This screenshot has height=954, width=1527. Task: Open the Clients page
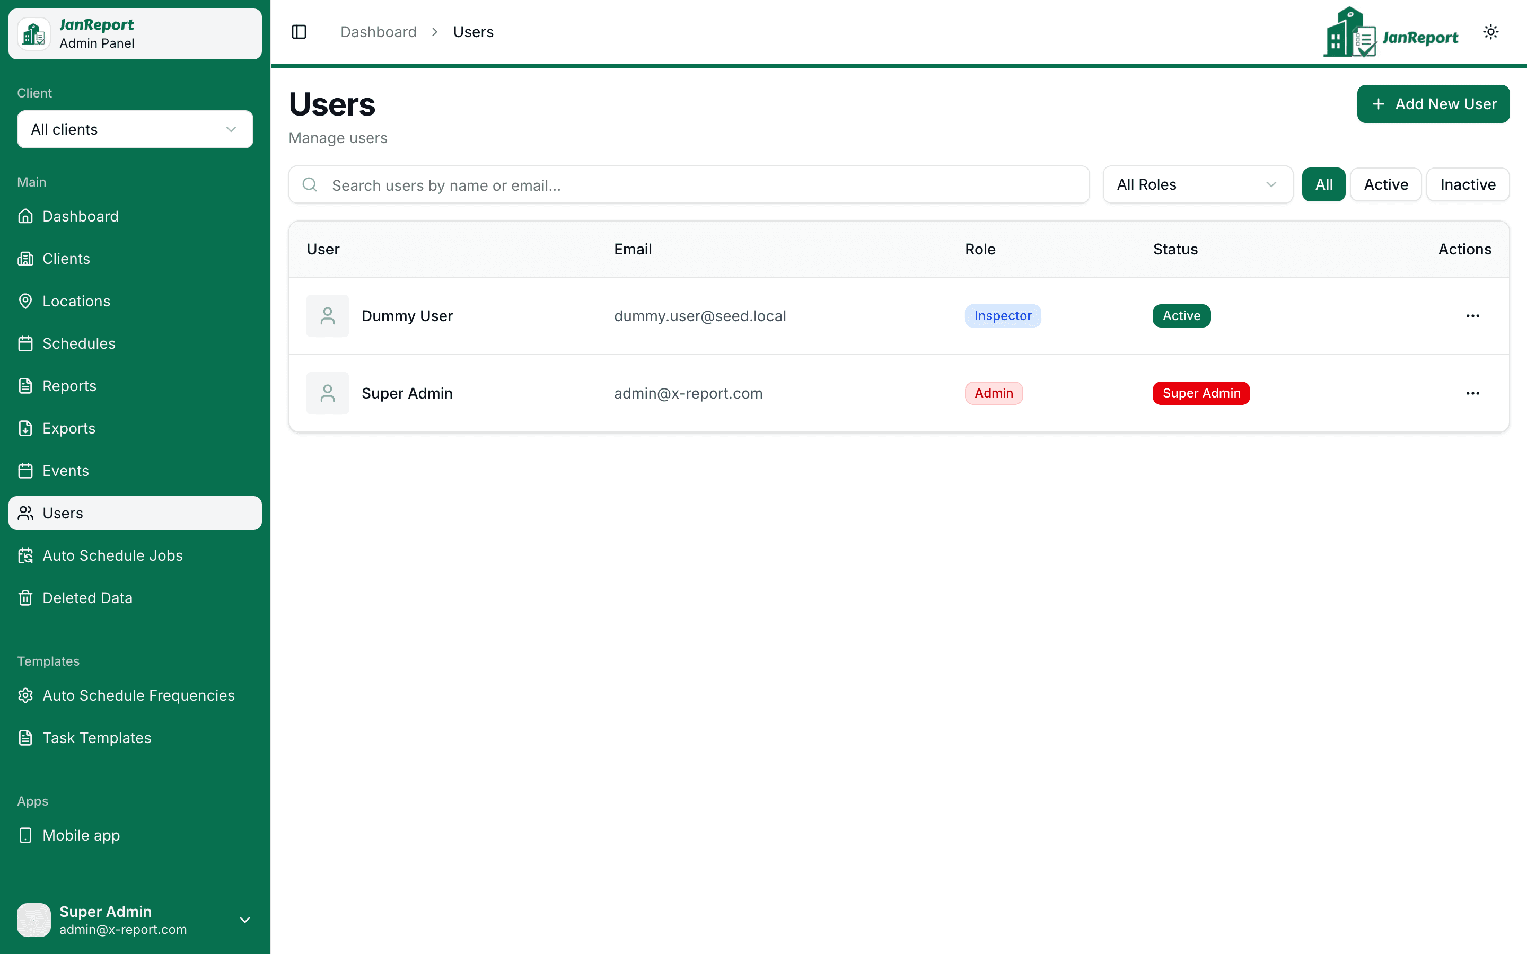(135, 259)
